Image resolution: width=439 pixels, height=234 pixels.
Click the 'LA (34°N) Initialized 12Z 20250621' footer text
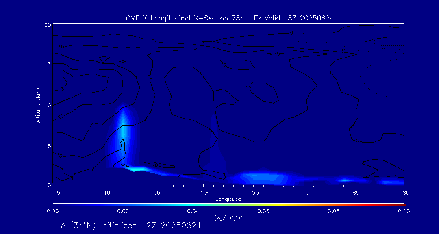pos(129,225)
